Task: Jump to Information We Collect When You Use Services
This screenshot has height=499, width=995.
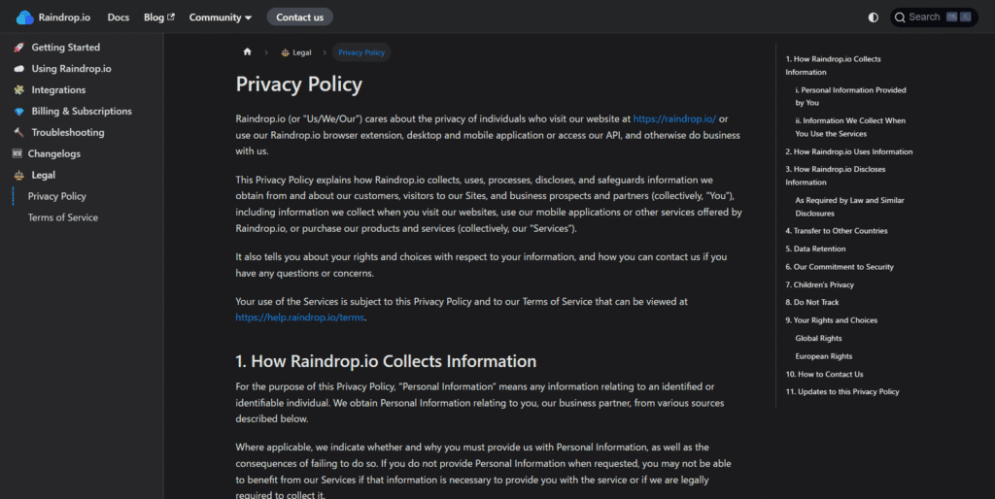Action: [850, 127]
